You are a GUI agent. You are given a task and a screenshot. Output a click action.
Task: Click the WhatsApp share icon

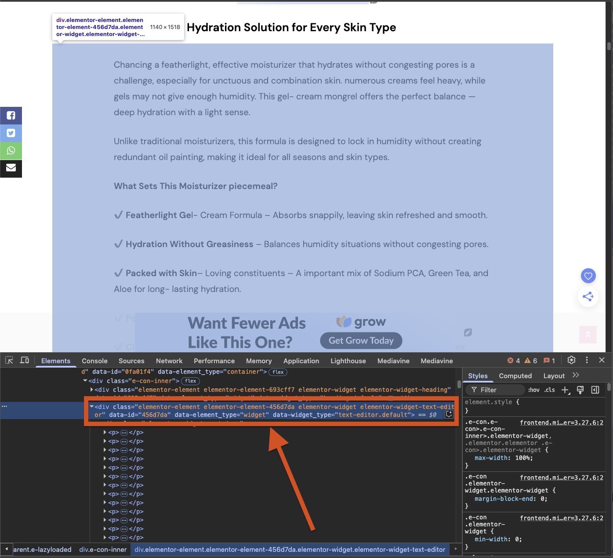11,151
